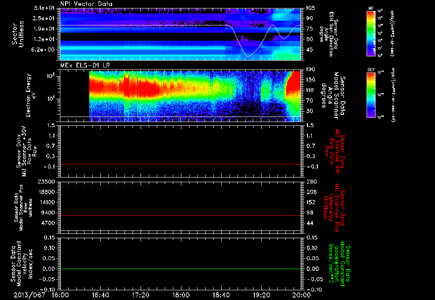Click the NF color scale bar
The width and height of the screenshot is (435, 300).
[371, 33]
